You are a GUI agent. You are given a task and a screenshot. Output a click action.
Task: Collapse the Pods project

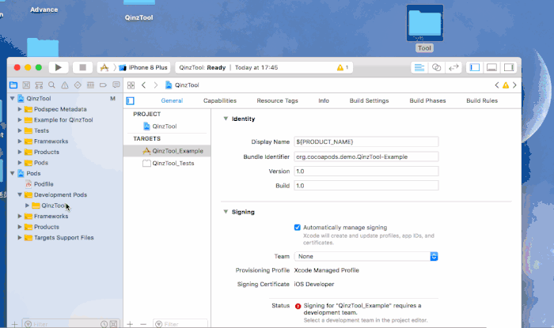(x=13, y=173)
